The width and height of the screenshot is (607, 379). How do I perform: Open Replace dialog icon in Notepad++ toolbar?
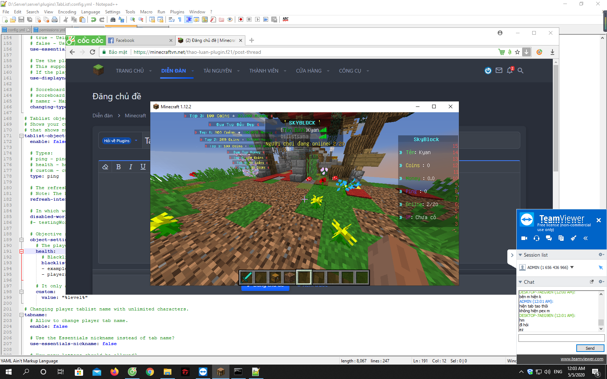[x=121, y=19]
